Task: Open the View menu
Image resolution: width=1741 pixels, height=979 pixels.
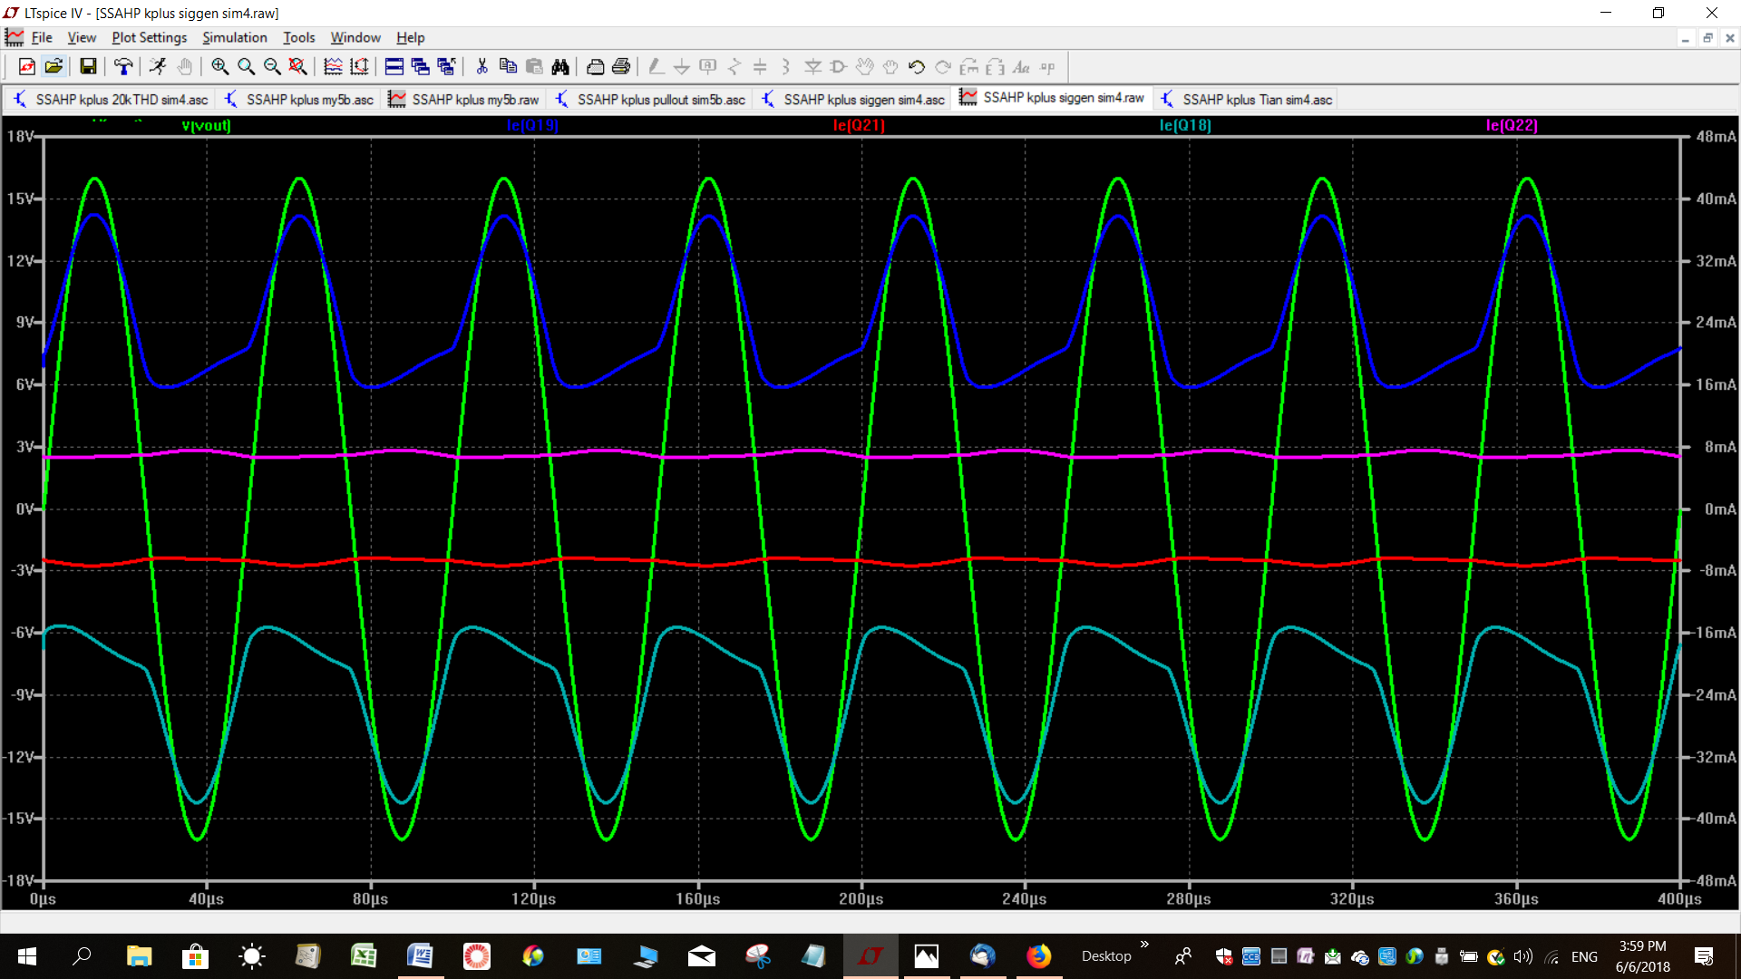Action: click(82, 37)
